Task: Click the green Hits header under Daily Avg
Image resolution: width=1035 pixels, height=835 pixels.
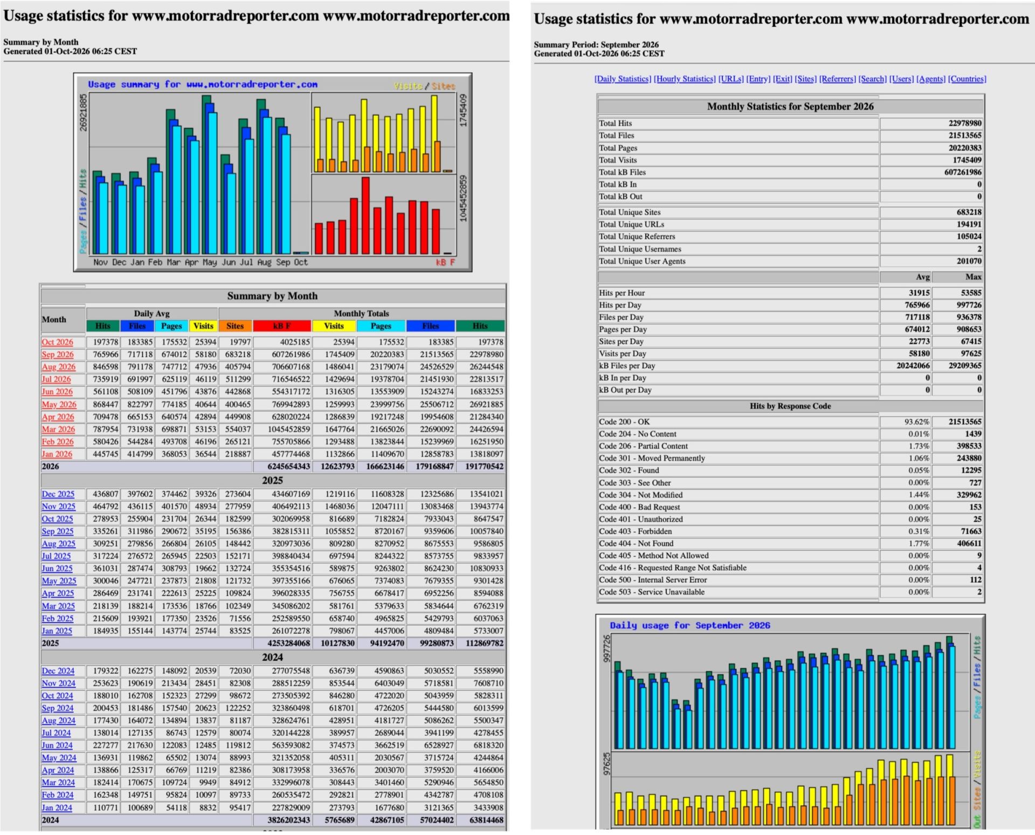Action: [102, 326]
